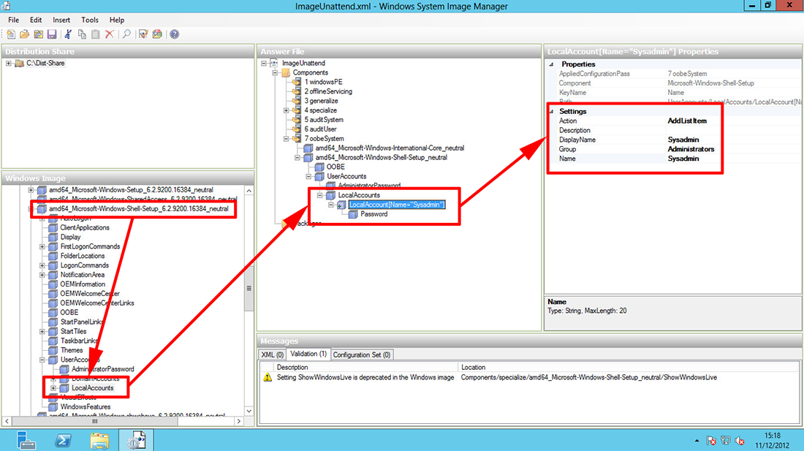This screenshot has width=804, height=451.
Task: Select 3 generalize pass
Action: tap(321, 101)
